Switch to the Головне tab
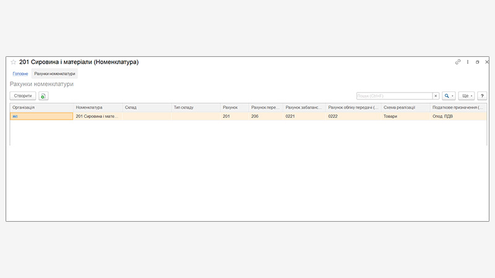The image size is (495, 278). click(x=20, y=74)
